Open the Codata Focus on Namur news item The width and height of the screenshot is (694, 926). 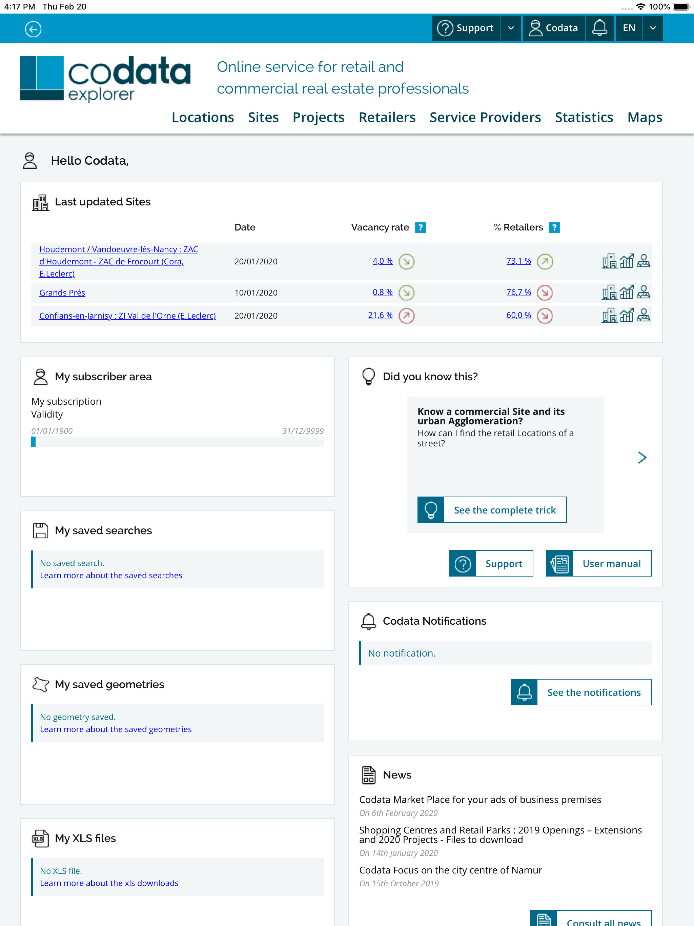[450, 870]
